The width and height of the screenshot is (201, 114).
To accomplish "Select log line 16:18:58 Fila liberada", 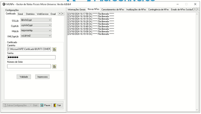I will click(x=91, y=29).
